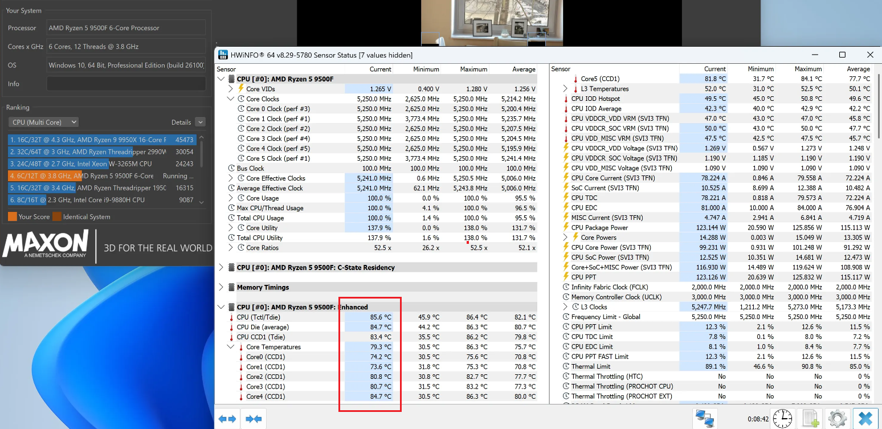Select the Intel Core i9-9880H ranking entry
Viewport: 882px width, 429px height.
pyautogui.click(x=102, y=200)
